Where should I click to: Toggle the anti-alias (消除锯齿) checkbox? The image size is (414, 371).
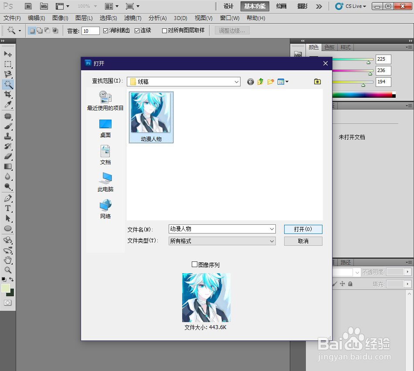(105, 31)
